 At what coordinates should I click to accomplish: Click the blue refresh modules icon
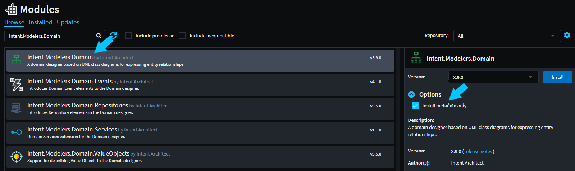[x=113, y=36]
